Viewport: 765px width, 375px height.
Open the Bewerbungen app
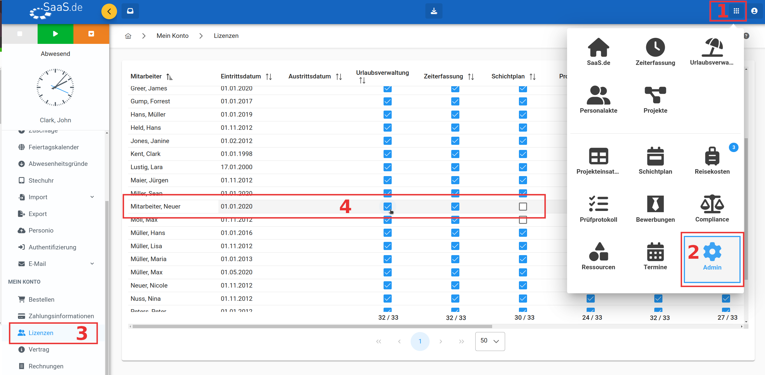[x=655, y=209]
